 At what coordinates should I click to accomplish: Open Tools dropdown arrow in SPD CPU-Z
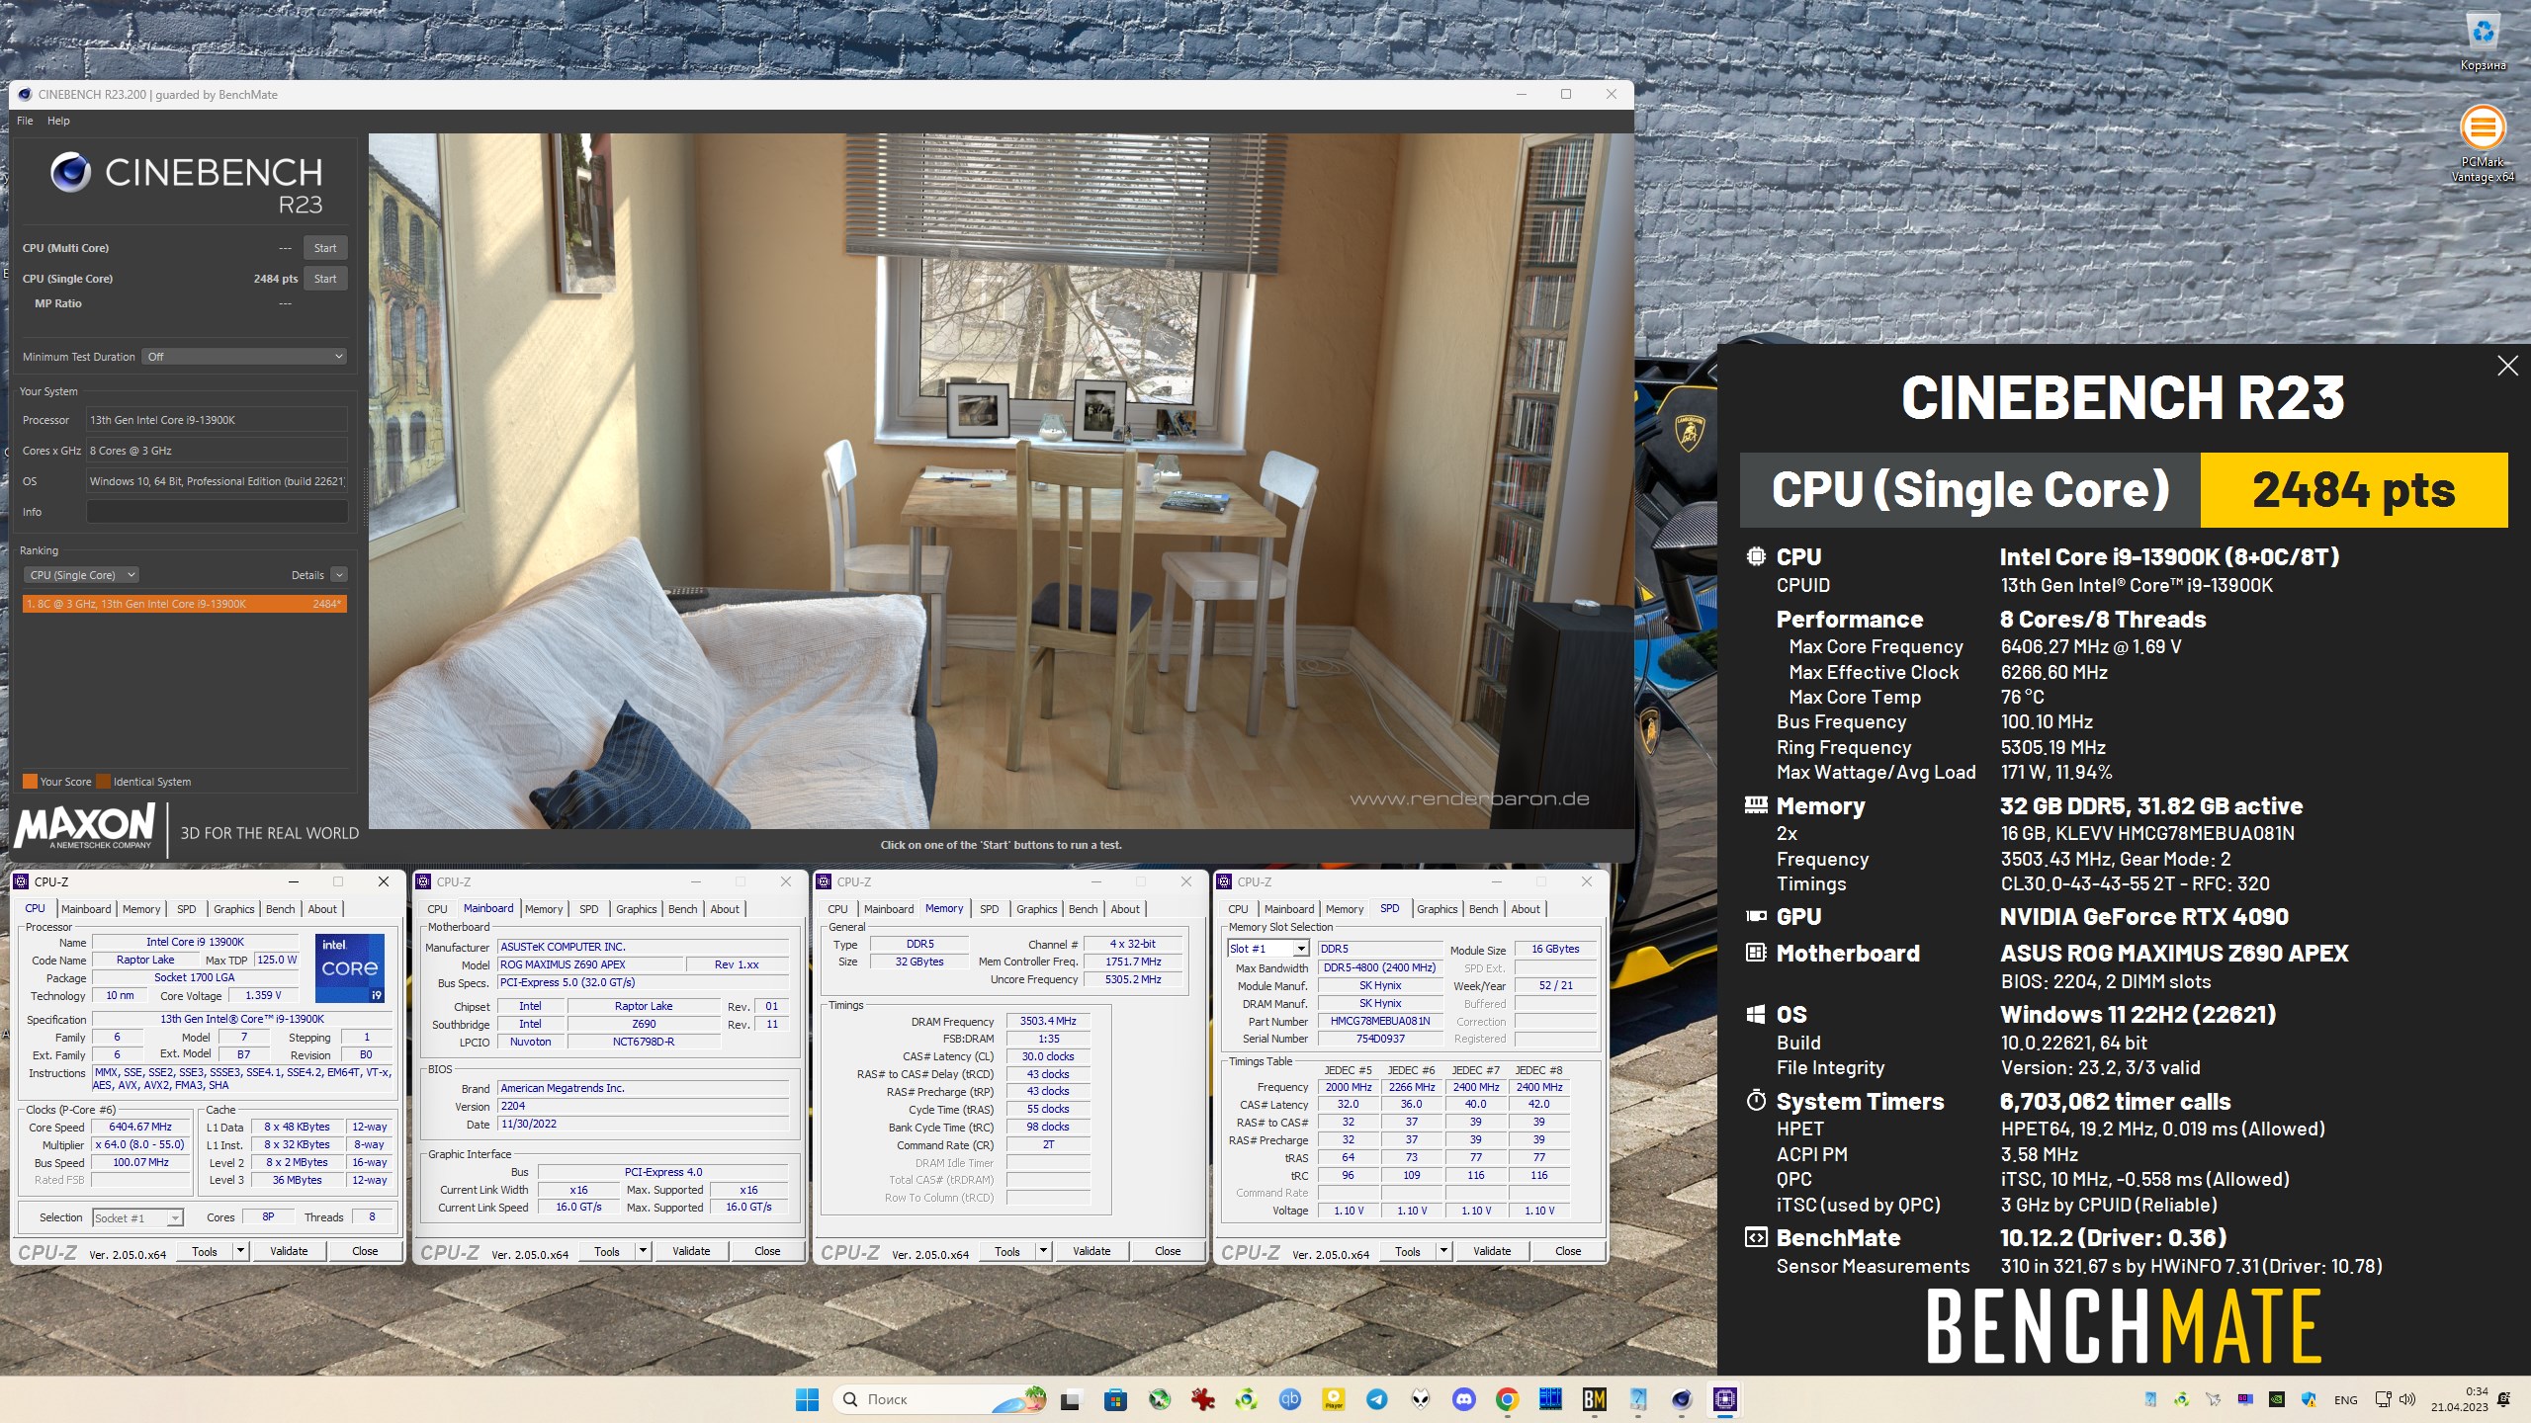coord(1443,1251)
